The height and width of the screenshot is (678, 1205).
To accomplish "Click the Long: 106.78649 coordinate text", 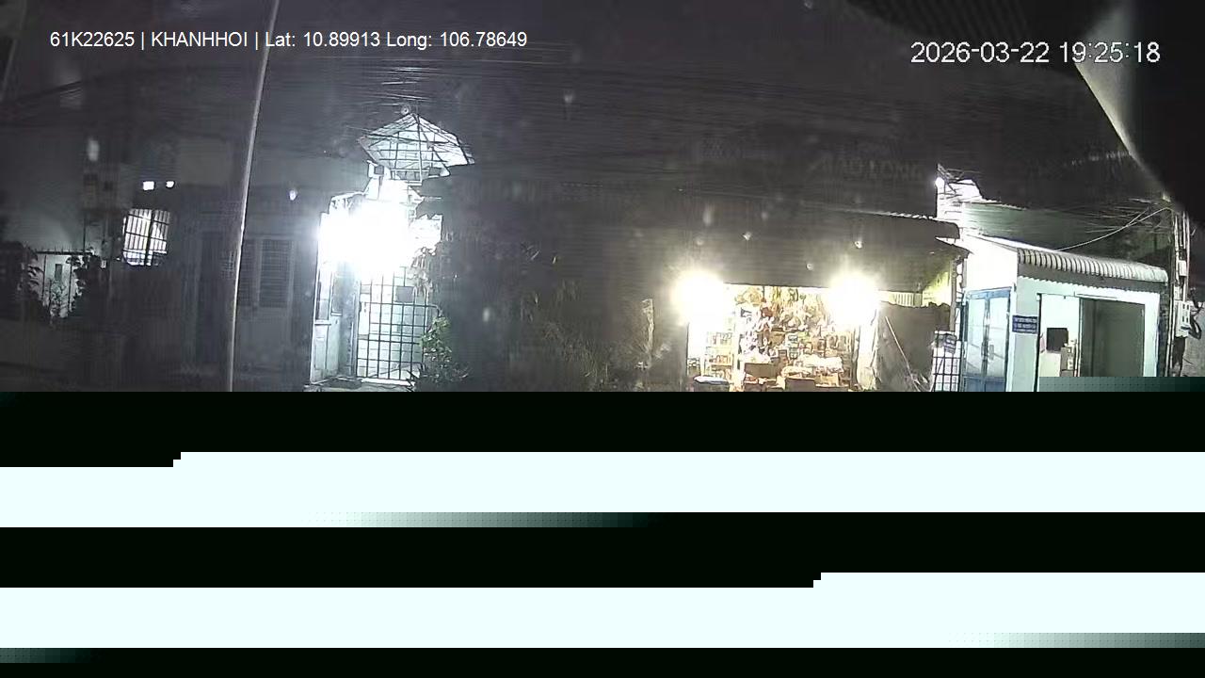I will [x=457, y=40].
